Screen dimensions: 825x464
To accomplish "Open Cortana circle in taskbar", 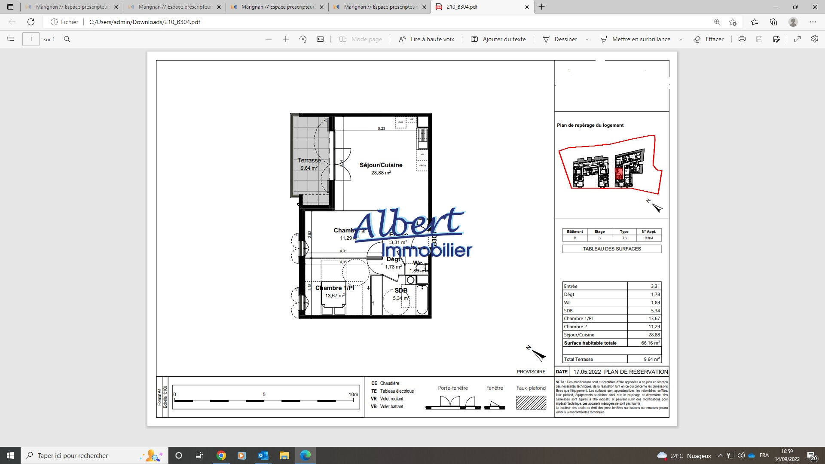I will (x=179, y=455).
